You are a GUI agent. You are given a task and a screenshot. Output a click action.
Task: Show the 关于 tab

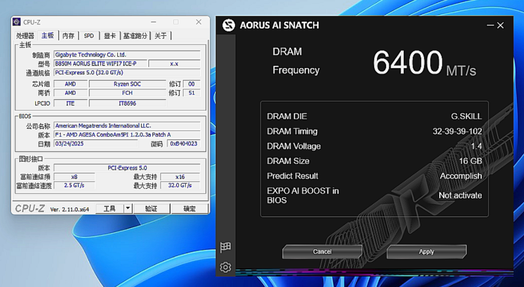[x=161, y=36]
